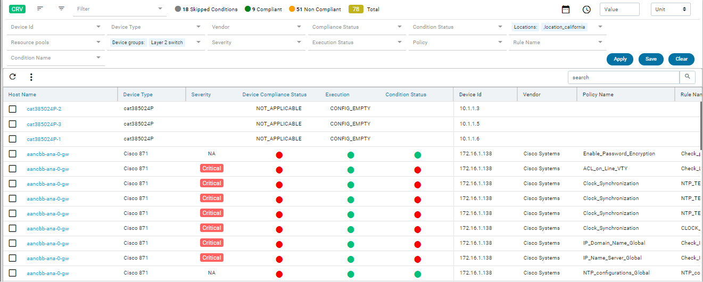Sort by Device Compliance Status column header
The image size is (703, 282).
pos(275,95)
